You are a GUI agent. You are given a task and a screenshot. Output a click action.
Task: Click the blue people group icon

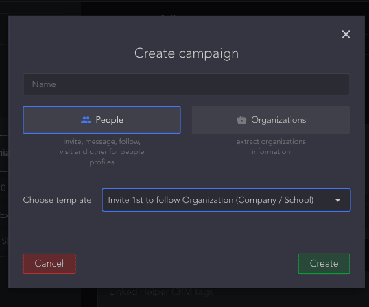point(86,120)
